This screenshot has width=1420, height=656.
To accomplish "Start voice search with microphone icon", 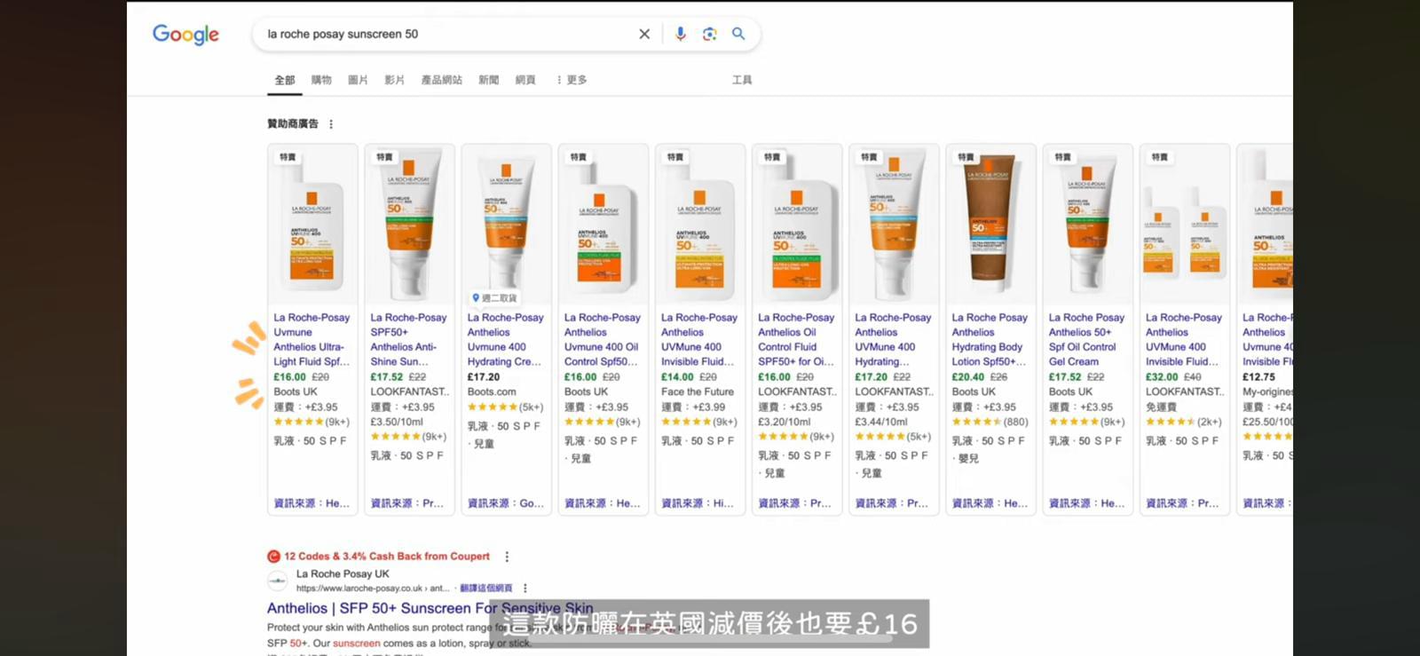I will pyautogui.click(x=680, y=34).
